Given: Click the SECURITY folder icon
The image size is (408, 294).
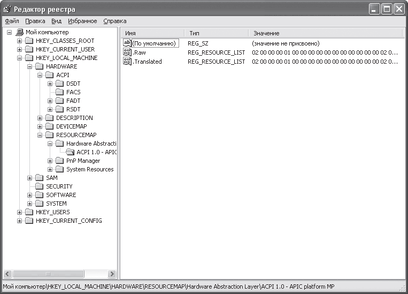Looking at the screenshot, I should (x=39, y=186).
